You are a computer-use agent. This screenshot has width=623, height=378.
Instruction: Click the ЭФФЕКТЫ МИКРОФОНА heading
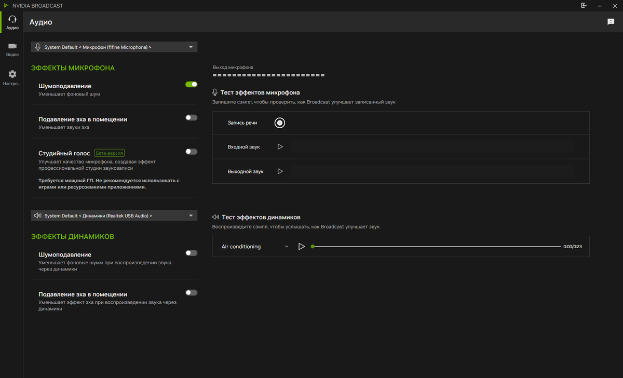(73, 68)
